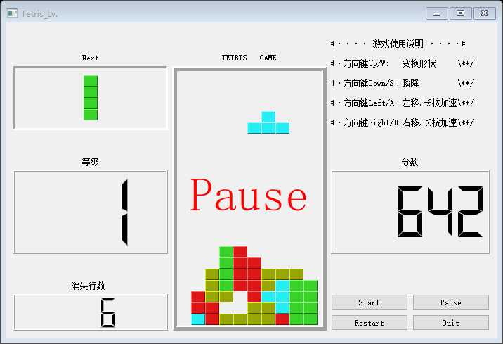The image size is (503, 344).
Task: Click the 'Next' label
Action: click(x=90, y=58)
